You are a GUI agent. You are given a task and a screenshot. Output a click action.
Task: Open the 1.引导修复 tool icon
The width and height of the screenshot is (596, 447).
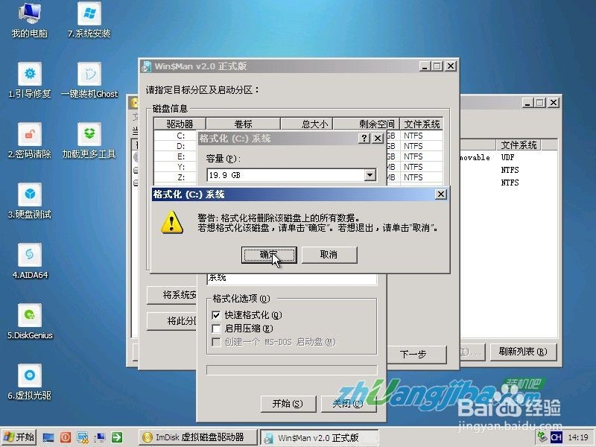click(x=30, y=80)
